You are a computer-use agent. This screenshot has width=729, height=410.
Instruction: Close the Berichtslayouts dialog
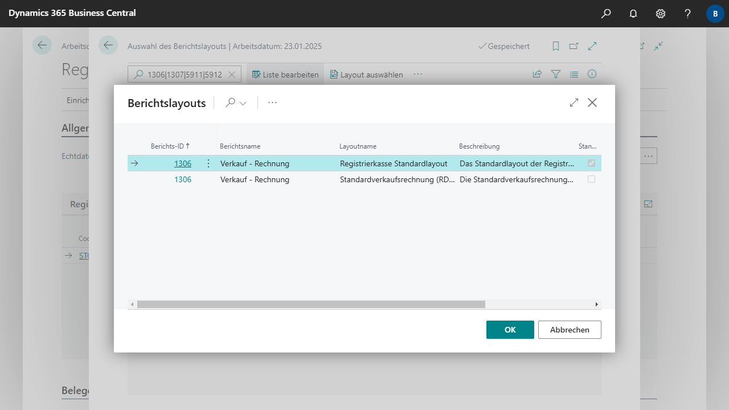point(592,102)
